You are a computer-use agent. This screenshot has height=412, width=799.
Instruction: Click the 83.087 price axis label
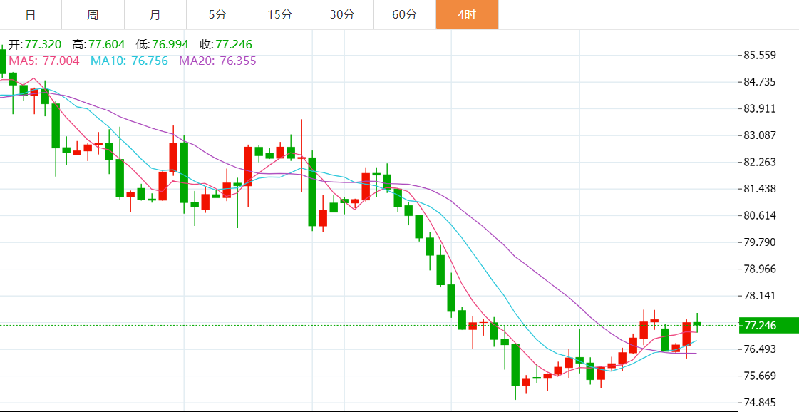click(x=760, y=135)
